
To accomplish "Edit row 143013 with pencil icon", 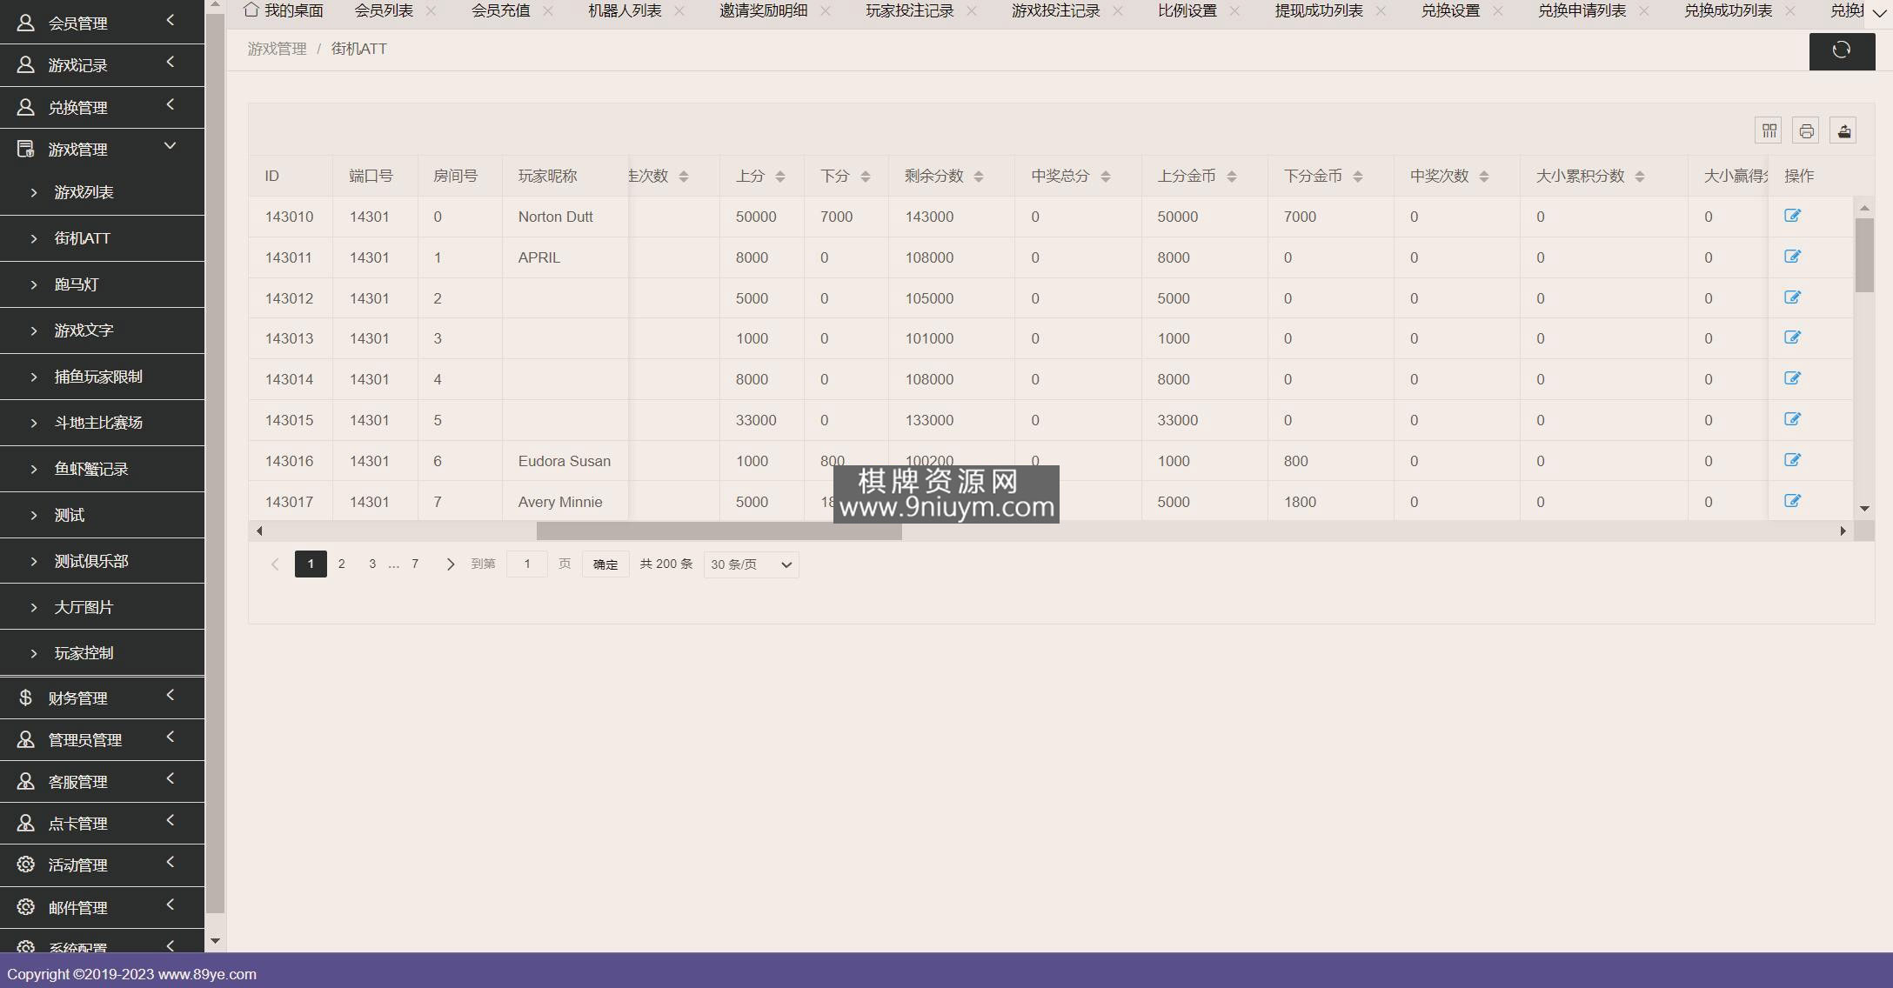I will [1792, 337].
